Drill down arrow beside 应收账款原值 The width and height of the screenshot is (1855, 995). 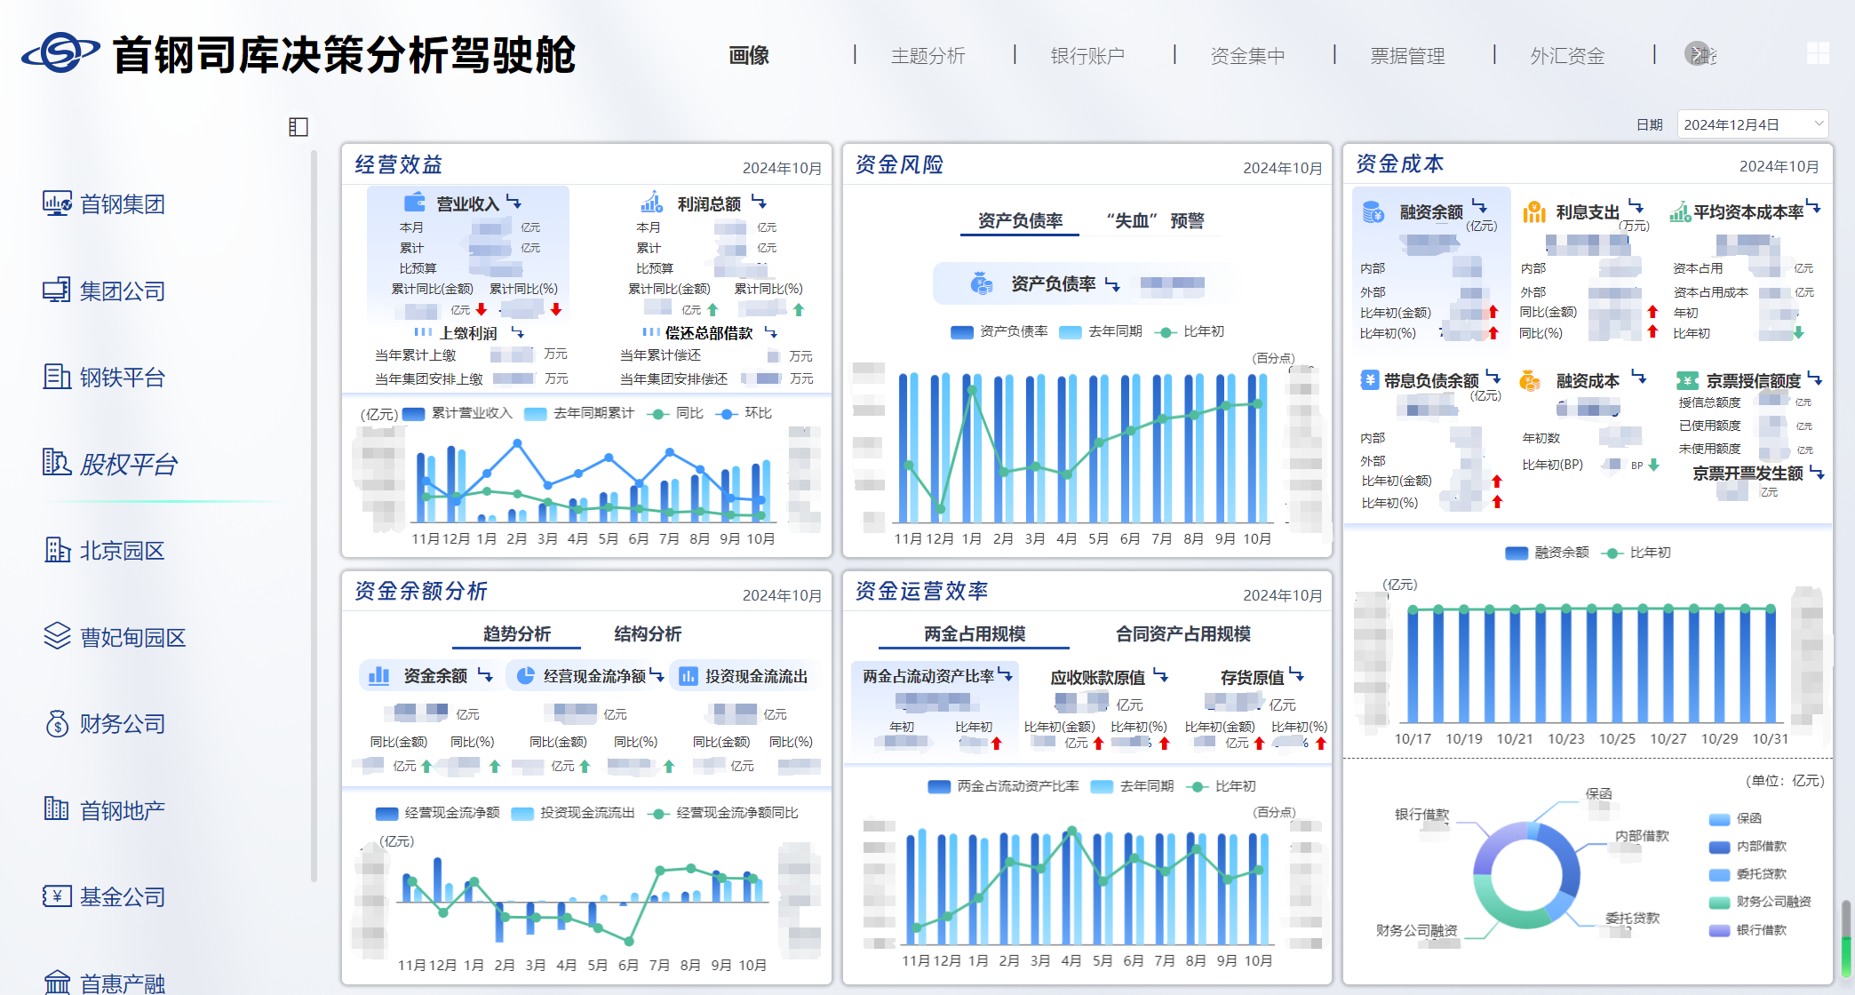(x=1160, y=676)
